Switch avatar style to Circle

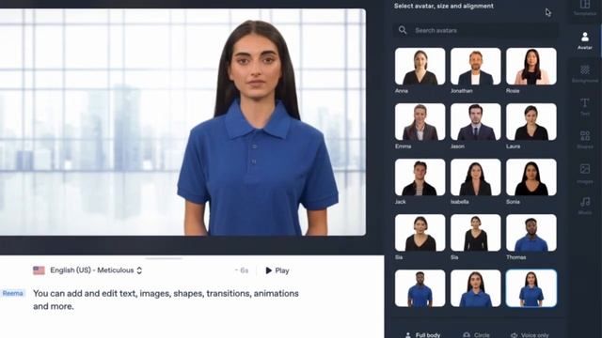(476, 334)
